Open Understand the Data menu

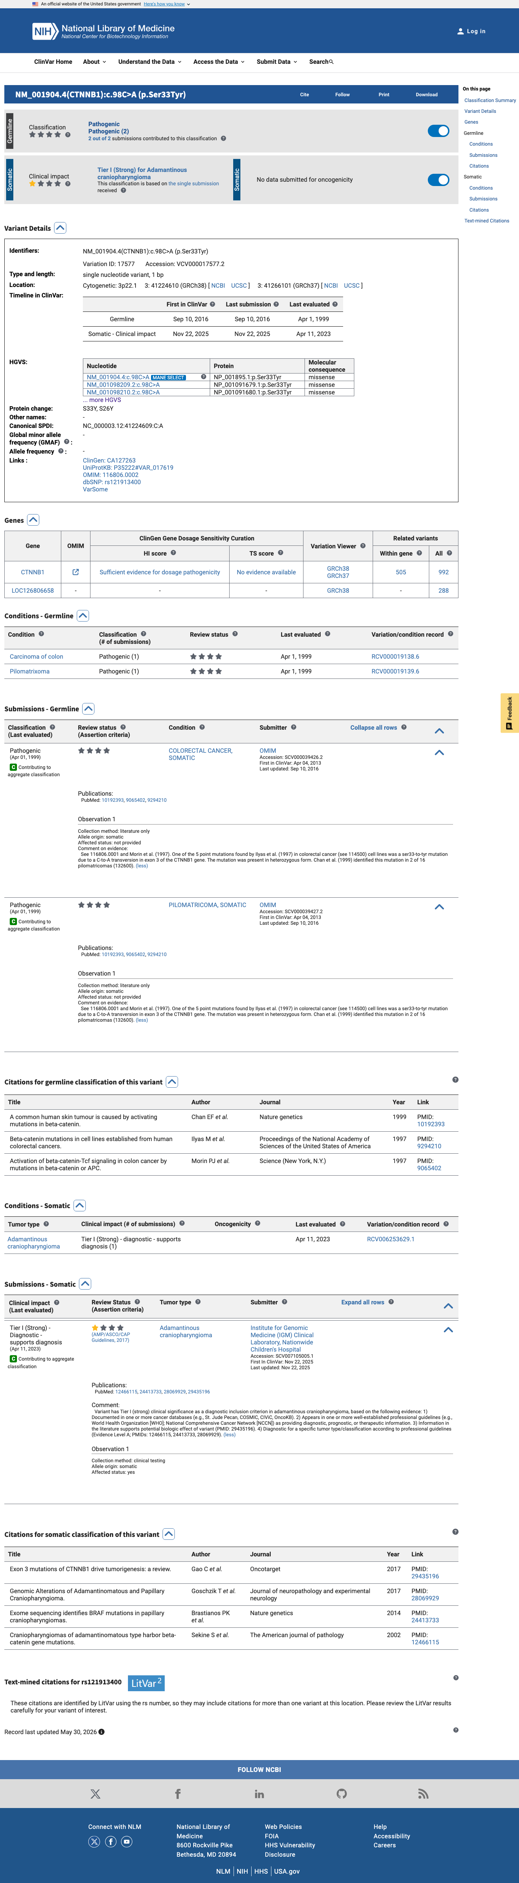pyautogui.click(x=150, y=62)
